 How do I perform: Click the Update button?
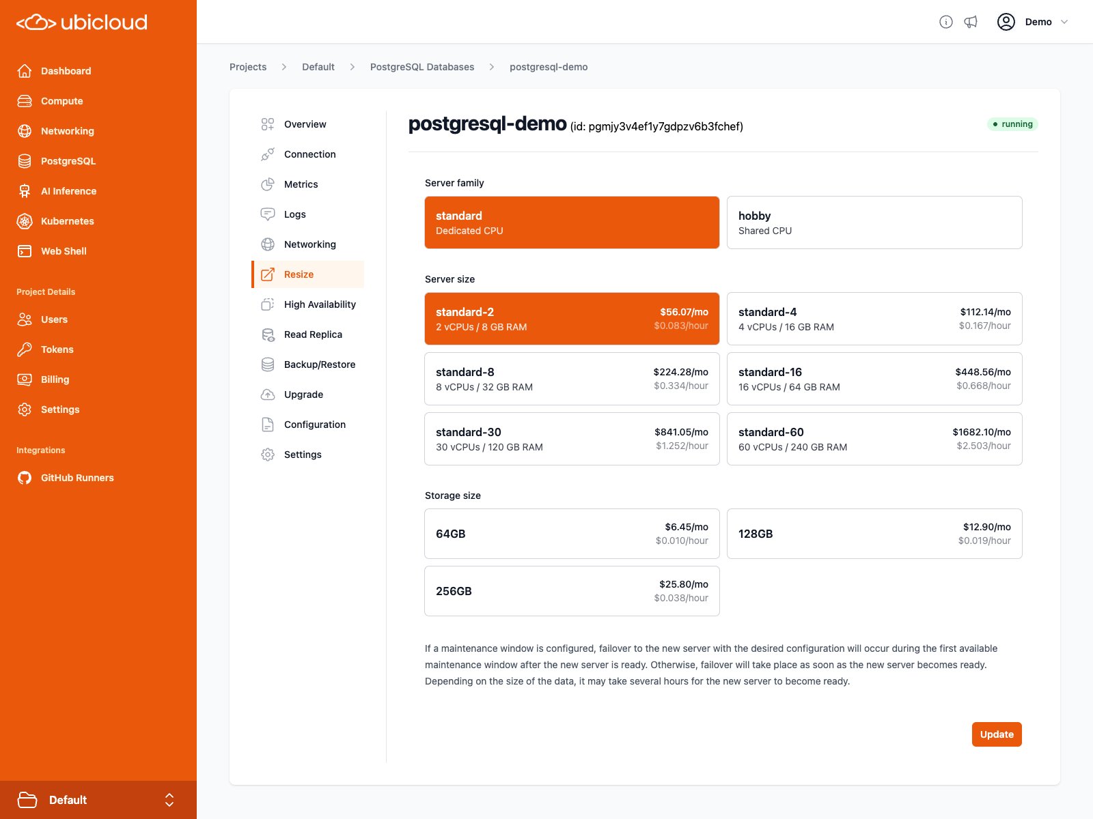pyautogui.click(x=997, y=734)
